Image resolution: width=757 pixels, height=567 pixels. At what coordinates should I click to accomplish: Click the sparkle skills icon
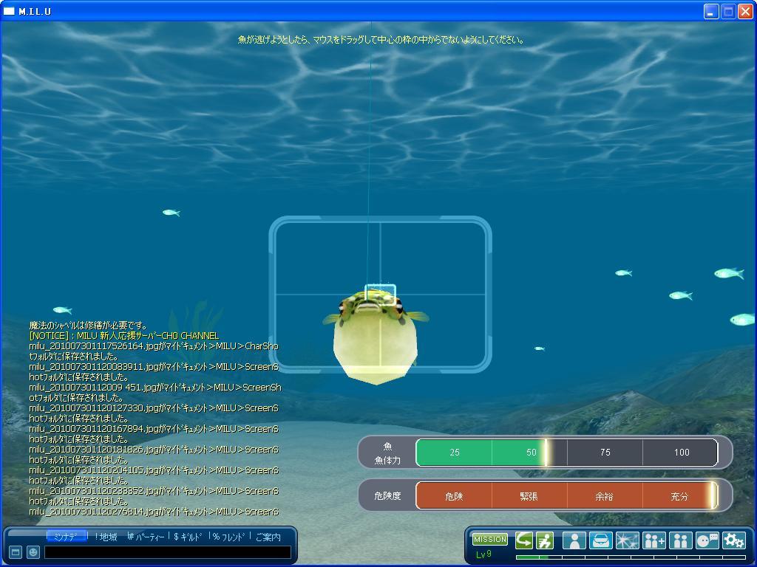[627, 540]
